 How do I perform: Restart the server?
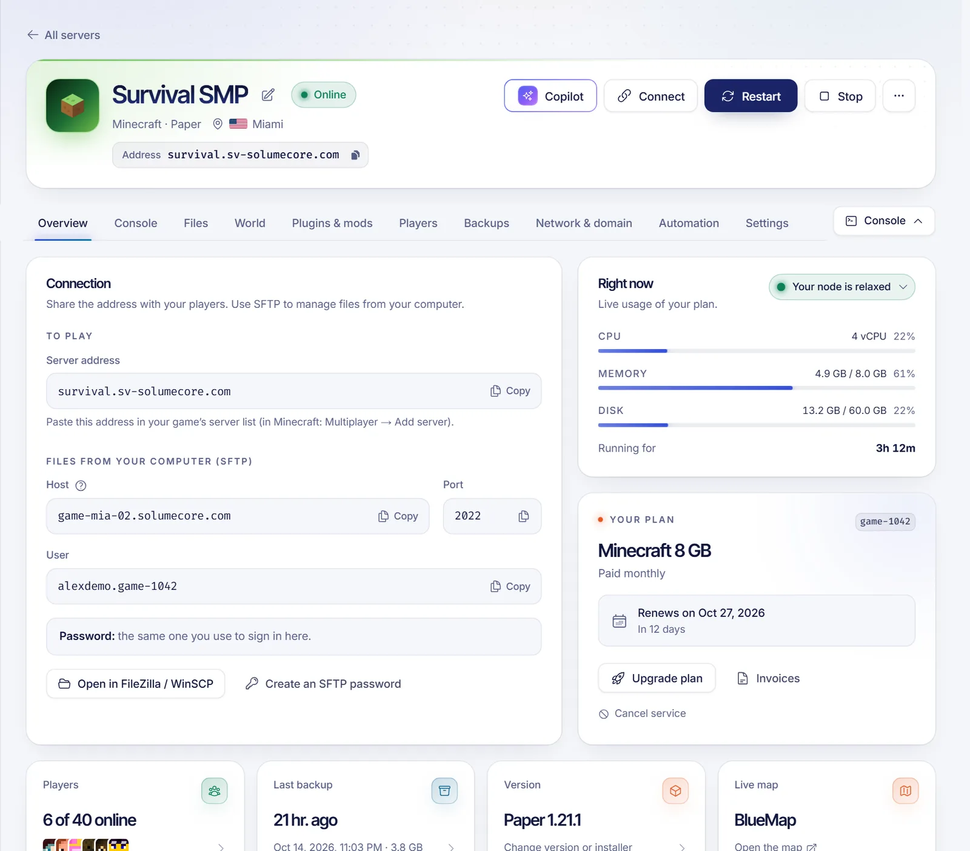pyautogui.click(x=751, y=96)
